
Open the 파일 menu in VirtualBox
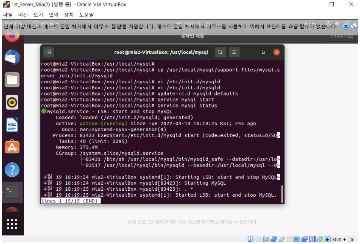[x=8, y=15]
